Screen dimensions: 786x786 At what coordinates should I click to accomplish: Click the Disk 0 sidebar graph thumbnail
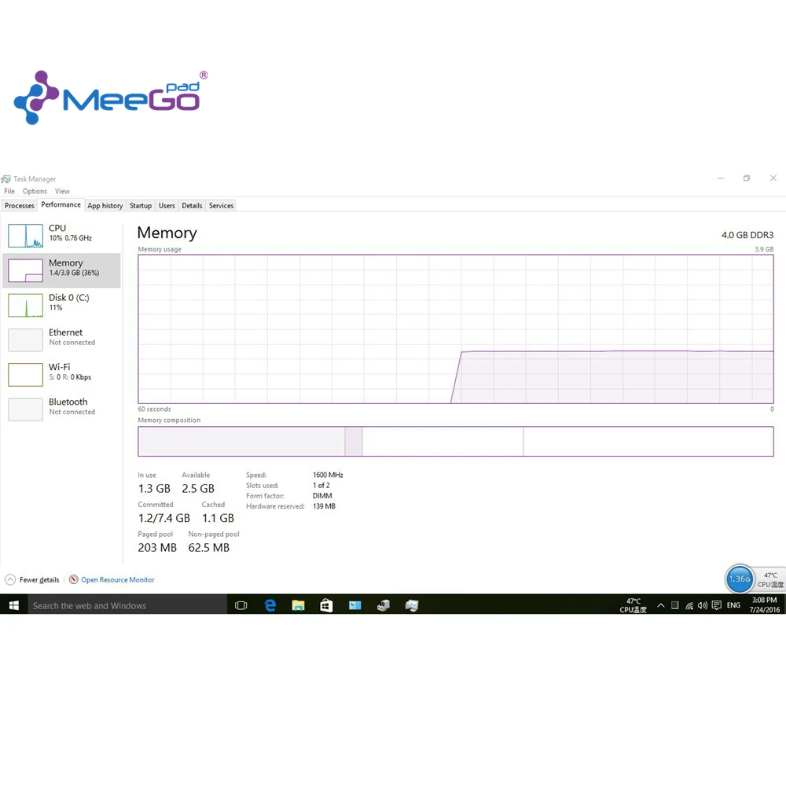pos(26,305)
